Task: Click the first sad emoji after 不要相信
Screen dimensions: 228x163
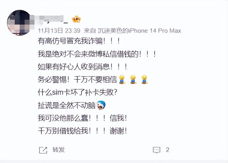Action: click(x=122, y=79)
